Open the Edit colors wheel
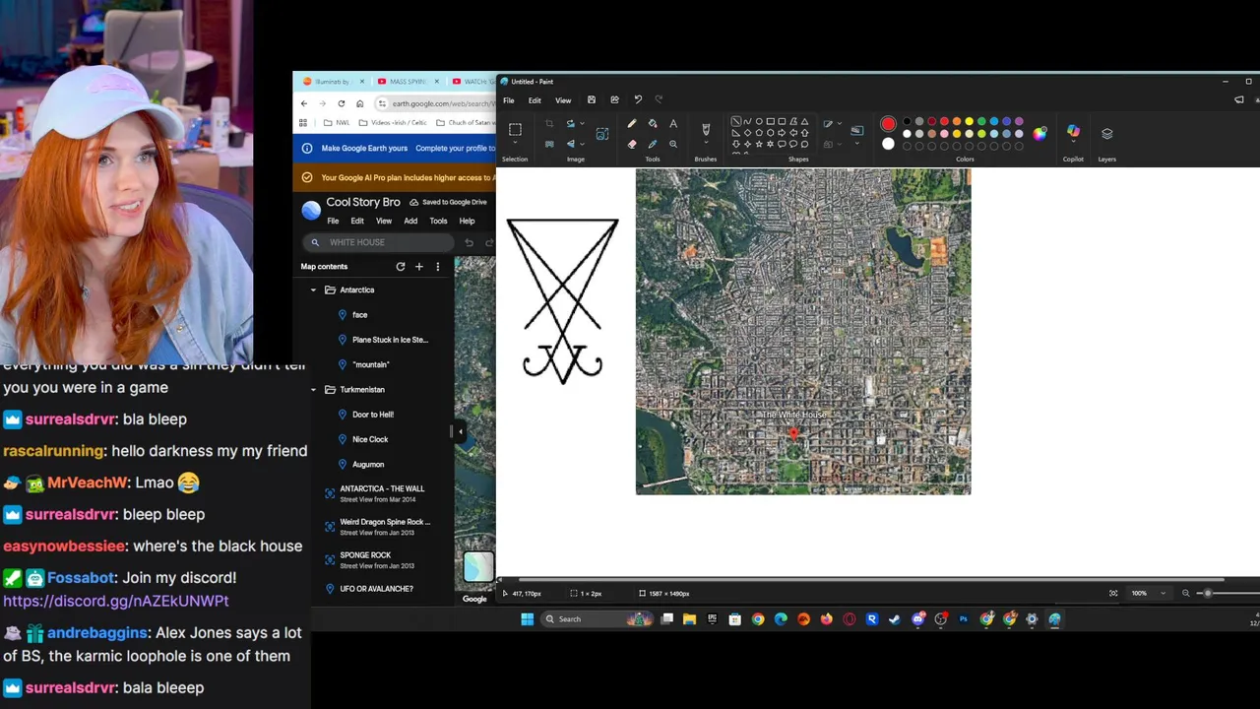Screen dimensions: 1260x709 pyautogui.click(x=1040, y=134)
